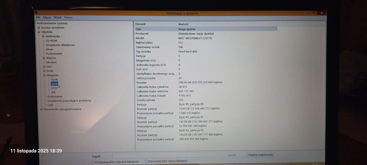The height and width of the screenshot is (165, 367).
Task: Collapse the Magazyn node
Action: tap(44, 75)
